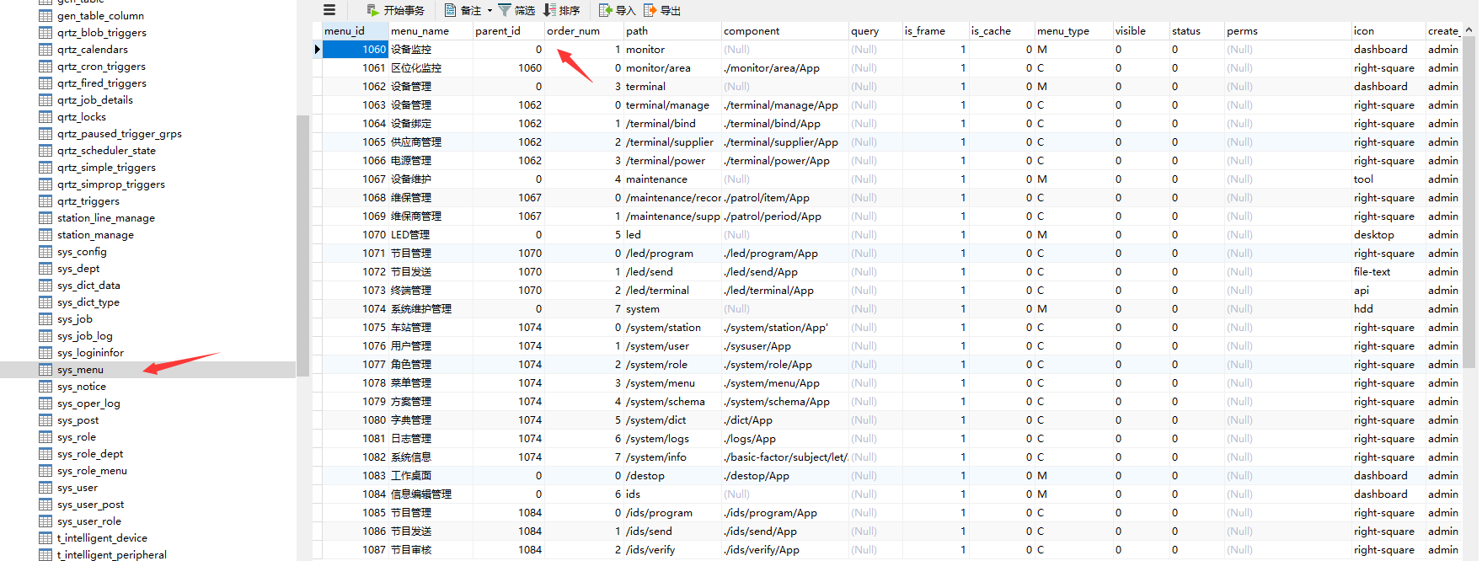This screenshot has height=561, width=1482.
Task: Click the 筛选 filter button
Action: tap(516, 10)
